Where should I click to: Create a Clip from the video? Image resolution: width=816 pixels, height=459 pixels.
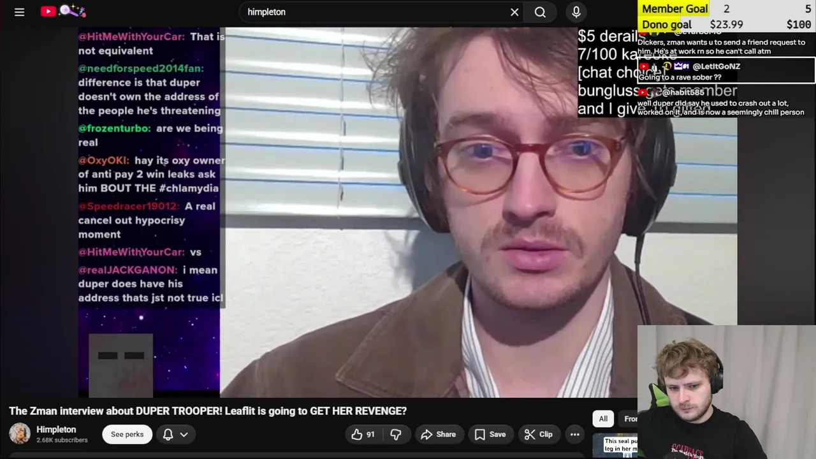(538, 434)
